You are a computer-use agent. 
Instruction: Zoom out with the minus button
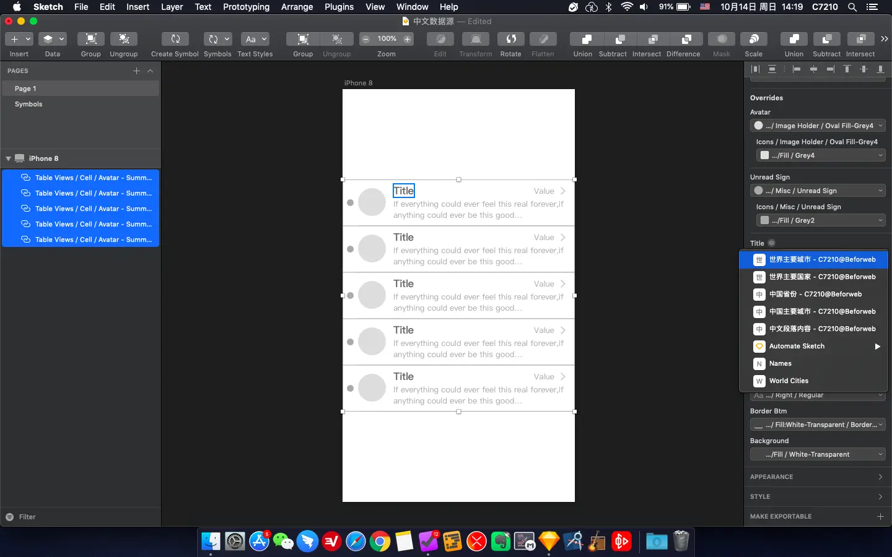pyautogui.click(x=365, y=39)
